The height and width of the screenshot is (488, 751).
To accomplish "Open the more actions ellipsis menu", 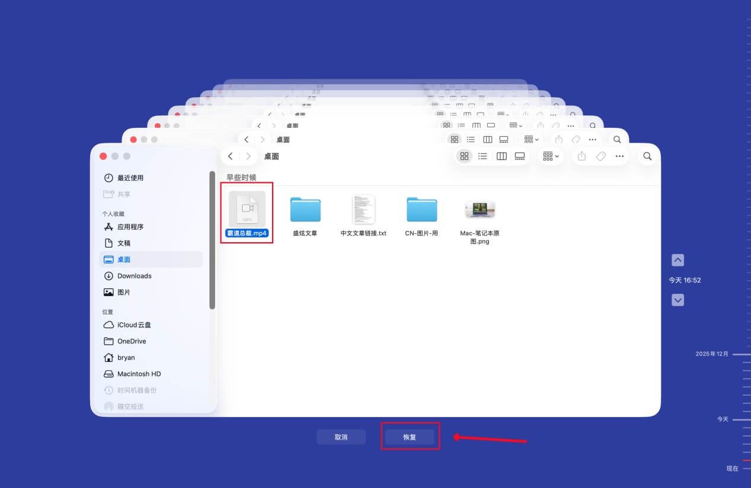I will 619,156.
